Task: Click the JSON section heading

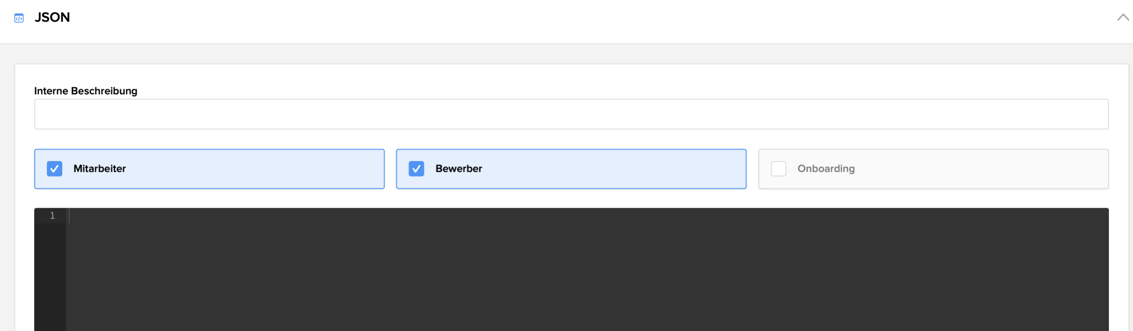Action: [x=52, y=17]
